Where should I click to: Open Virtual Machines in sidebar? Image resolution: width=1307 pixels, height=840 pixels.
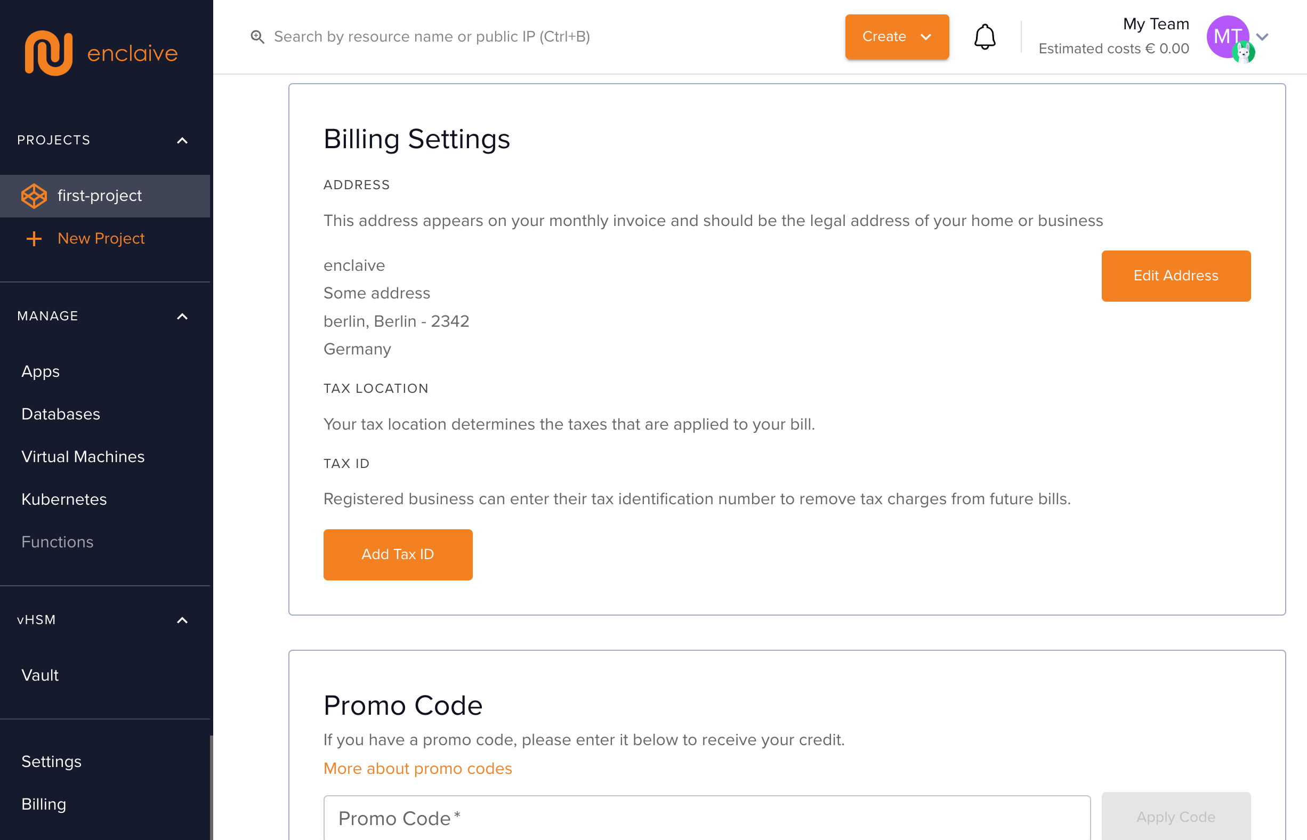click(x=83, y=457)
